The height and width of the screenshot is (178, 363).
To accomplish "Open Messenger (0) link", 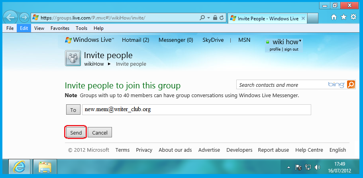I will 176,40.
